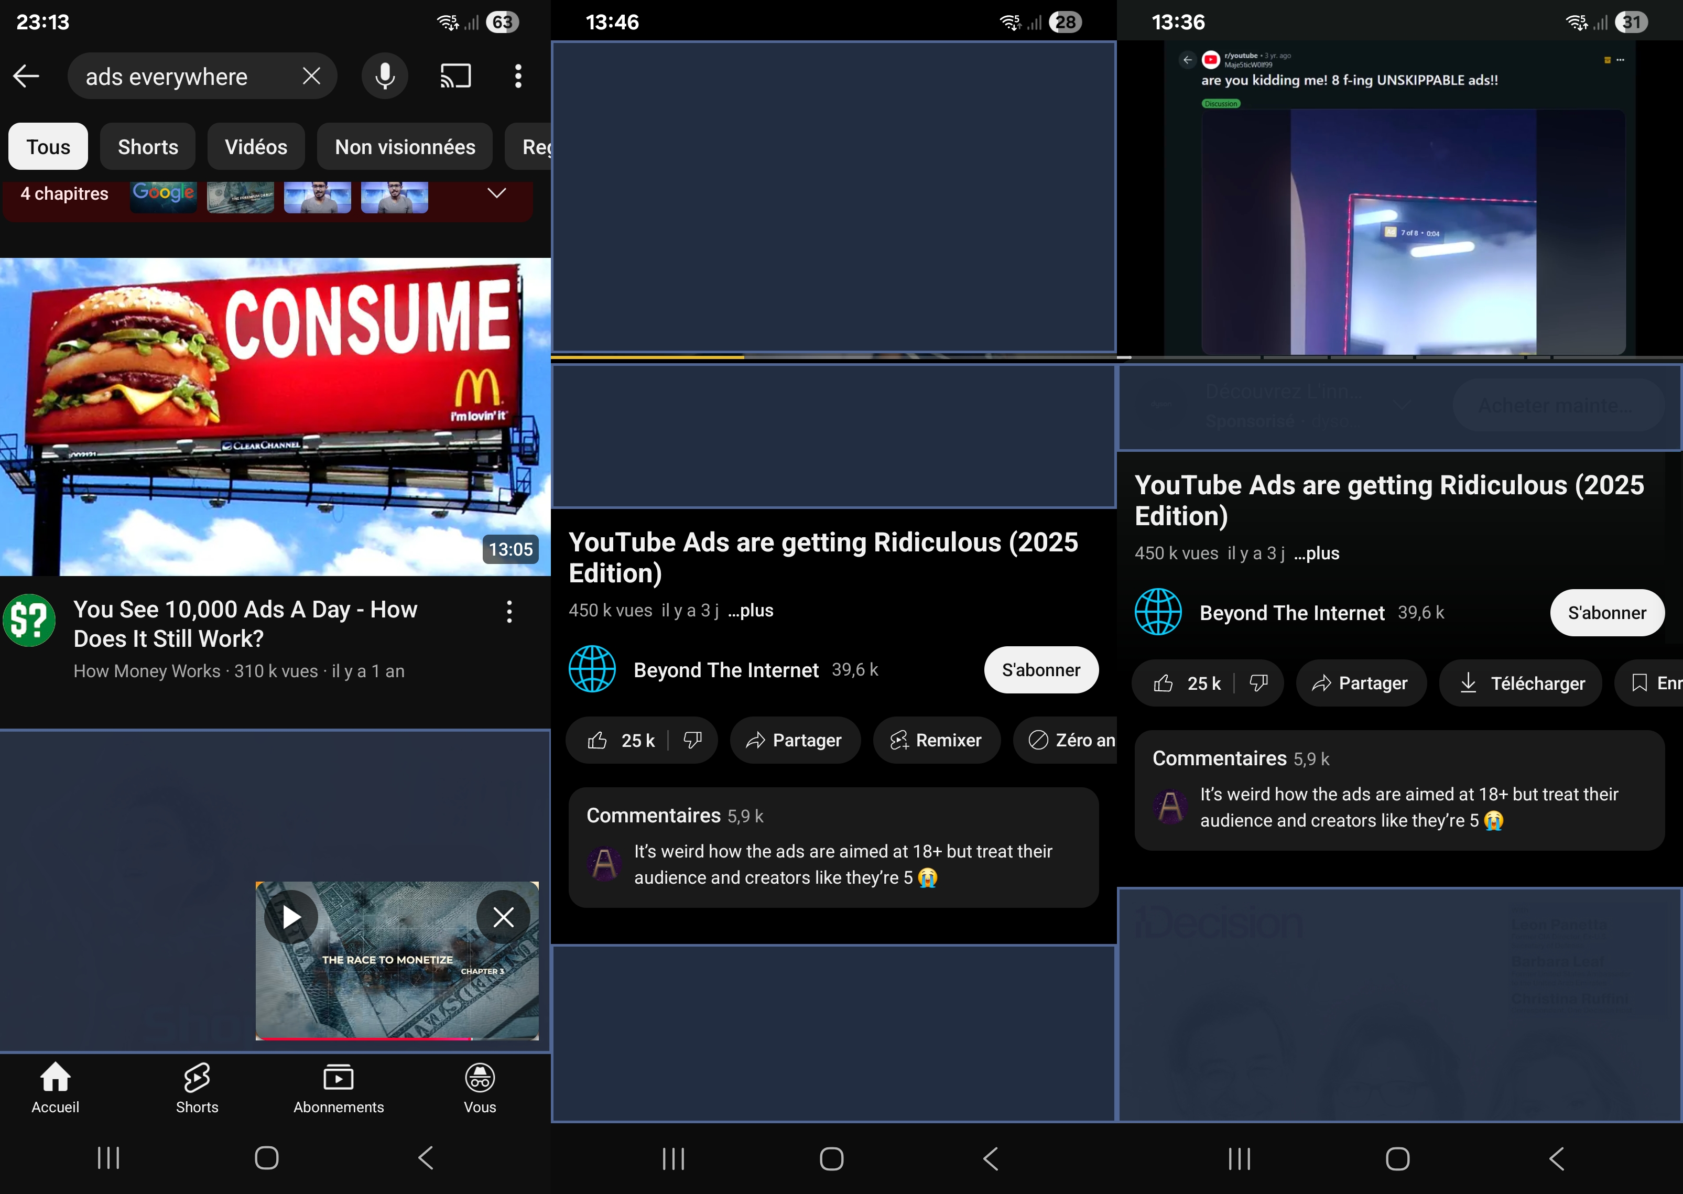Open the Remixer option on the video
This screenshot has height=1194, width=1683.
point(936,741)
